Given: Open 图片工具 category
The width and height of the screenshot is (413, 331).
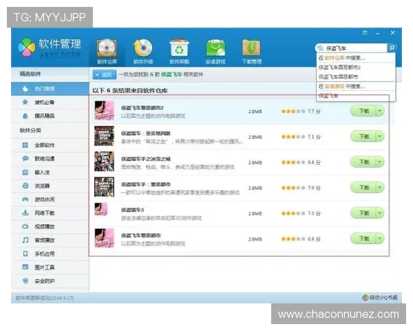Looking at the screenshot, I should pos(50,267).
